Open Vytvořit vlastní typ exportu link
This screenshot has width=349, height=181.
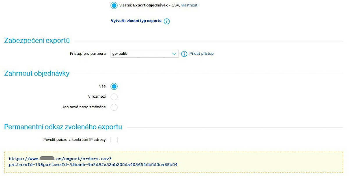pyautogui.click(x=136, y=21)
